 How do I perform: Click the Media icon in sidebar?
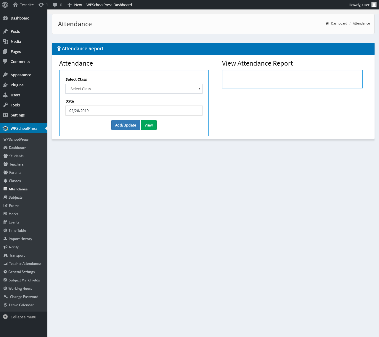(5, 41)
